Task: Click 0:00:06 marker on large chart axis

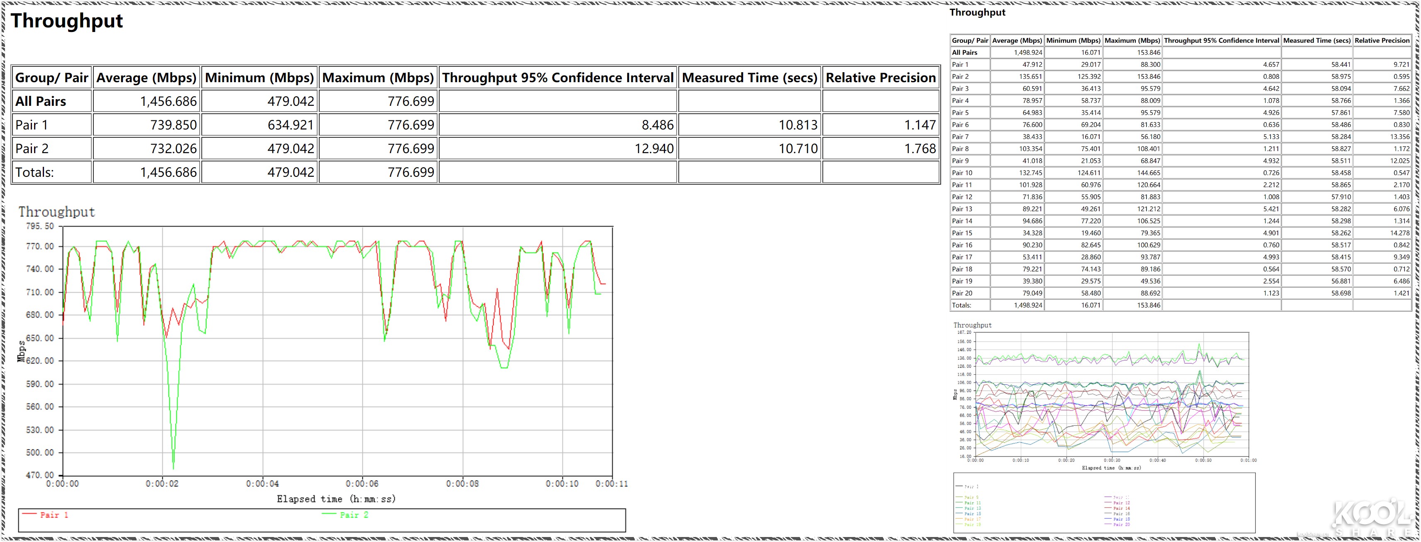Action: pyautogui.click(x=362, y=484)
